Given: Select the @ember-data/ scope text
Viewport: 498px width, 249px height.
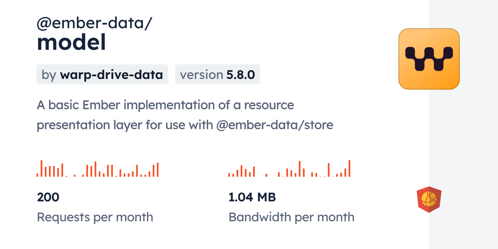Looking at the screenshot, I should 94,23.
